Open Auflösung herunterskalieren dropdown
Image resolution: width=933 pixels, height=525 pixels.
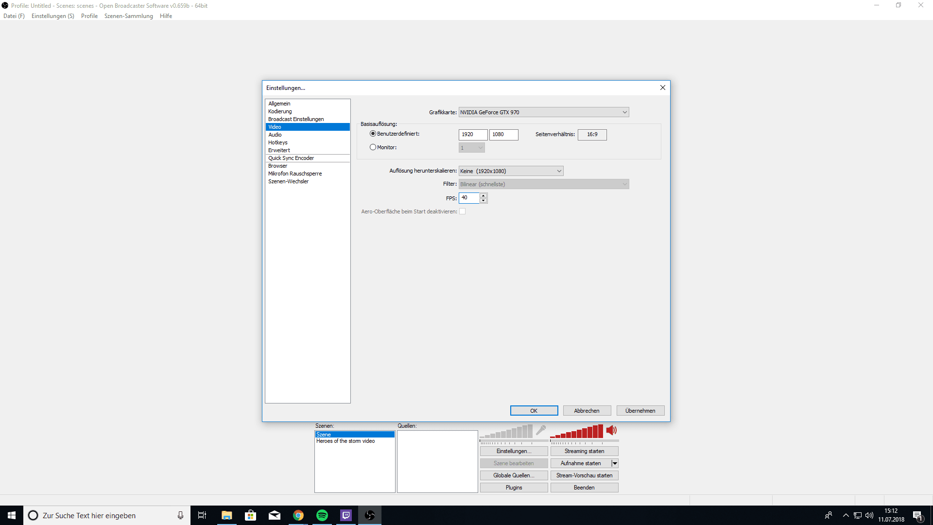click(x=511, y=171)
